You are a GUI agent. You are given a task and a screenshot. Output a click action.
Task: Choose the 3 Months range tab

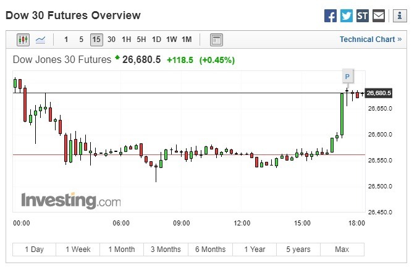[x=166, y=250]
